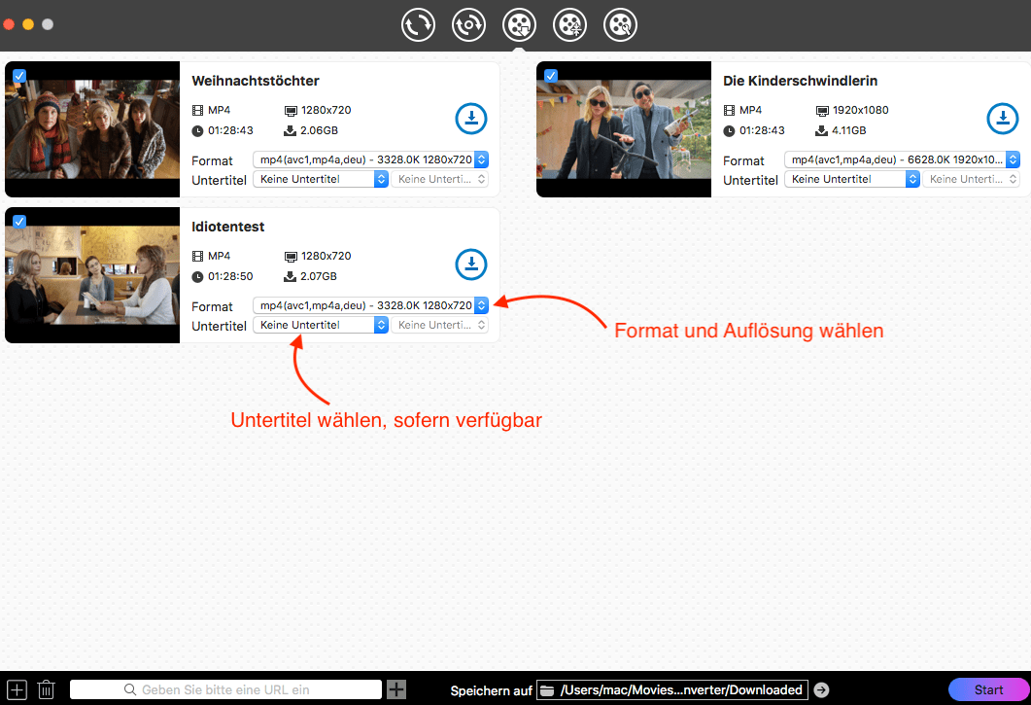The image size is (1031, 705).
Task: Open the video transfer film-reel tool
Action: (x=569, y=24)
